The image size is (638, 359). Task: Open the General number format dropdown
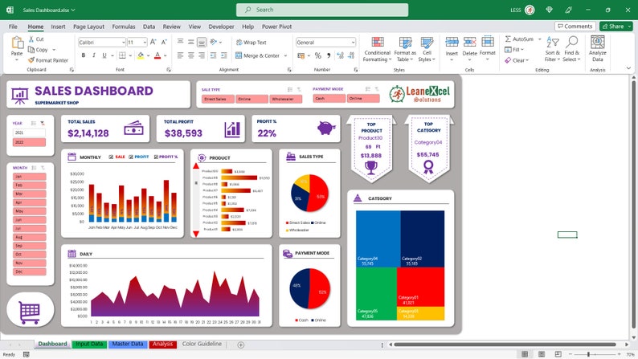353,43
